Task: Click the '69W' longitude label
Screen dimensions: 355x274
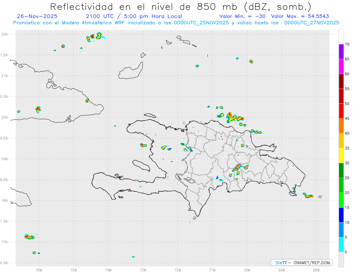Action: pos(281,270)
